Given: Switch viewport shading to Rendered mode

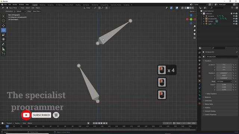Looking at the screenshot, I should 193,8.
